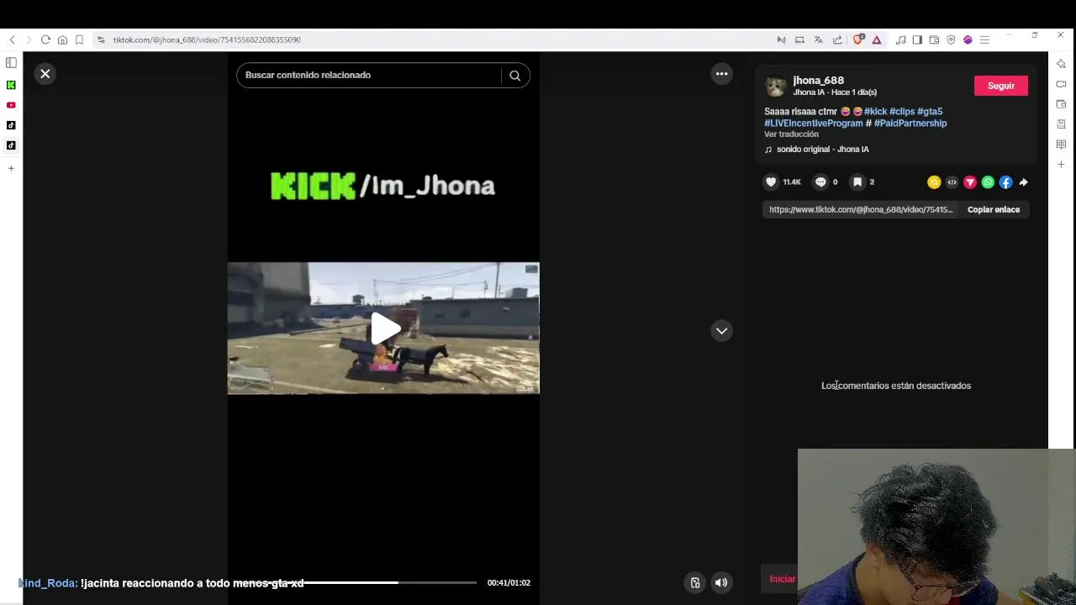Click the Iniciar login button
The width and height of the screenshot is (1076, 605).
pos(783,579)
